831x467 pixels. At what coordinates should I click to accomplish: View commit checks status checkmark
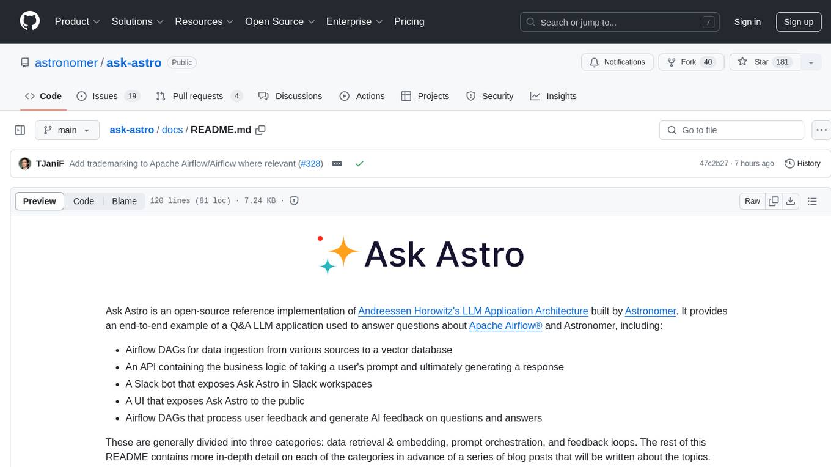359,164
